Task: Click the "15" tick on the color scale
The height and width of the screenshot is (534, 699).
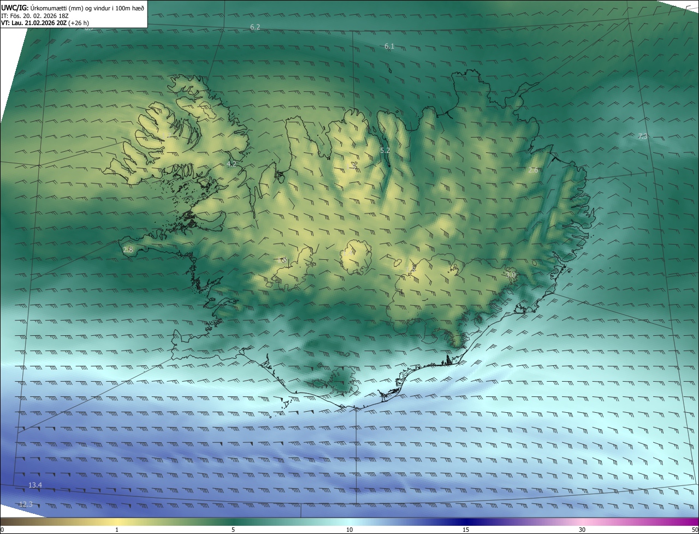Action: pos(466,530)
